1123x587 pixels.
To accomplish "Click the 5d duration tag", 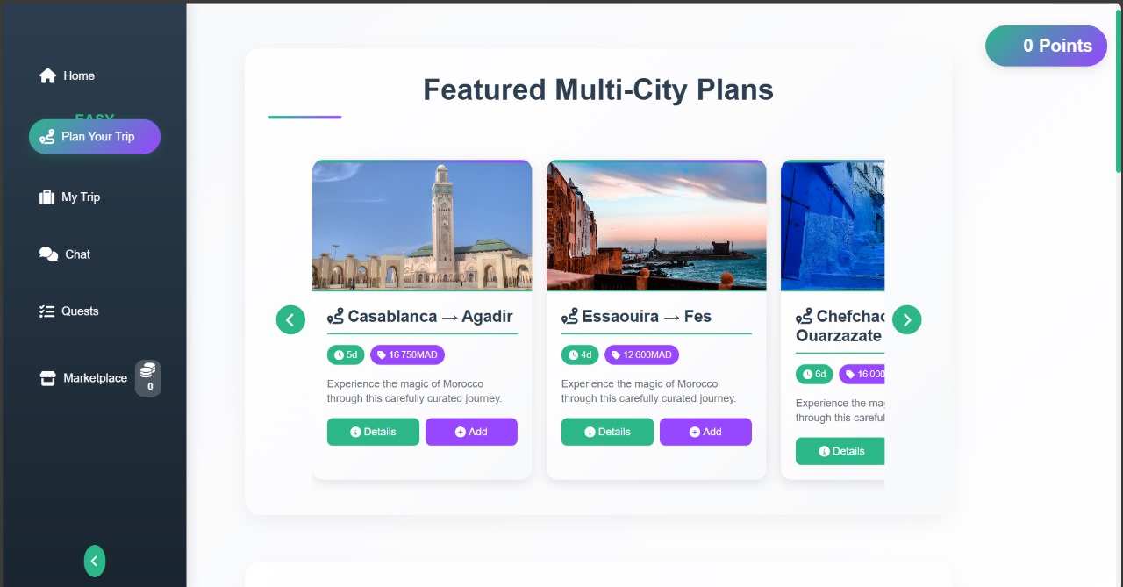I will pyautogui.click(x=346, y=355).
